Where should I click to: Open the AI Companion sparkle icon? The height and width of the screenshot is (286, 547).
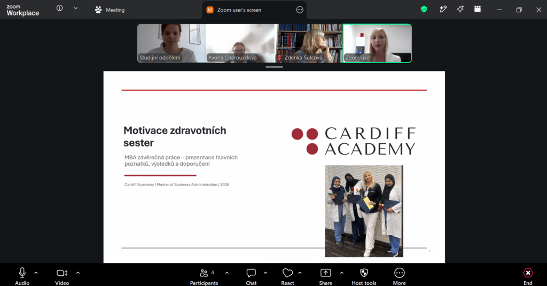point(460,9)
